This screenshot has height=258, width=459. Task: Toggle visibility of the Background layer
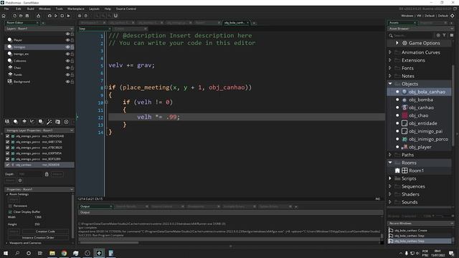click(67, 82)
